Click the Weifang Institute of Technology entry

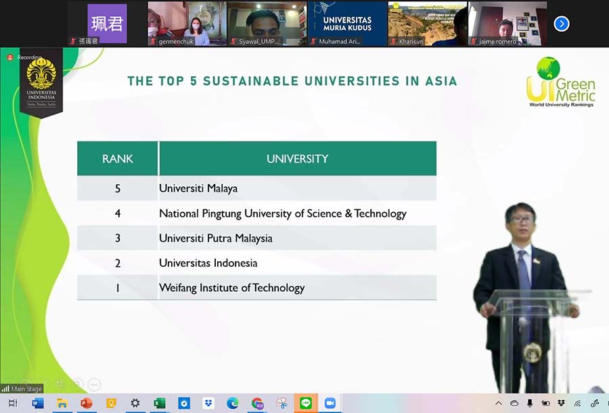tap(232, 288)
